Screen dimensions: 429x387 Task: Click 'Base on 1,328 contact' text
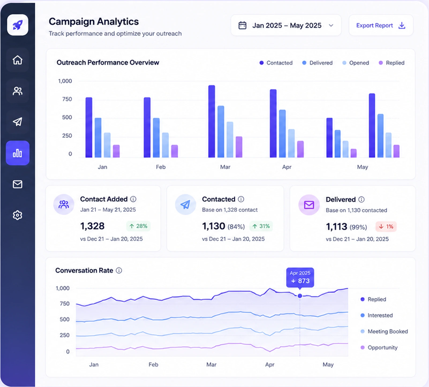click(x=230, y=210)
